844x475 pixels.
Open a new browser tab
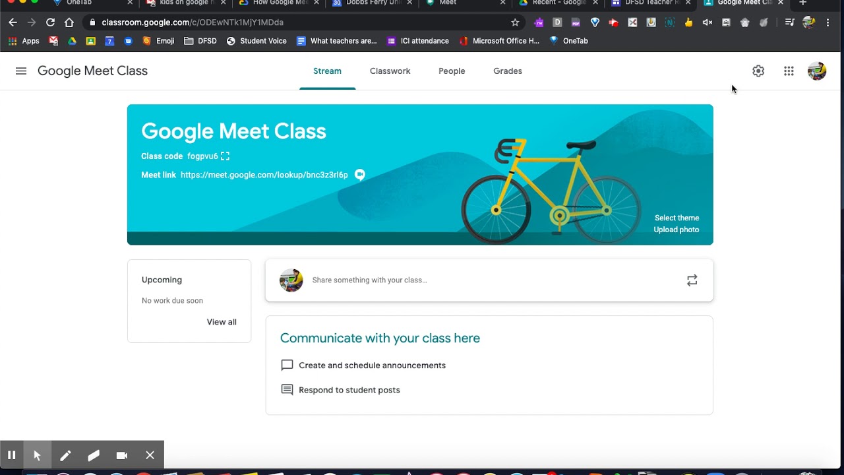pos(802,3)
